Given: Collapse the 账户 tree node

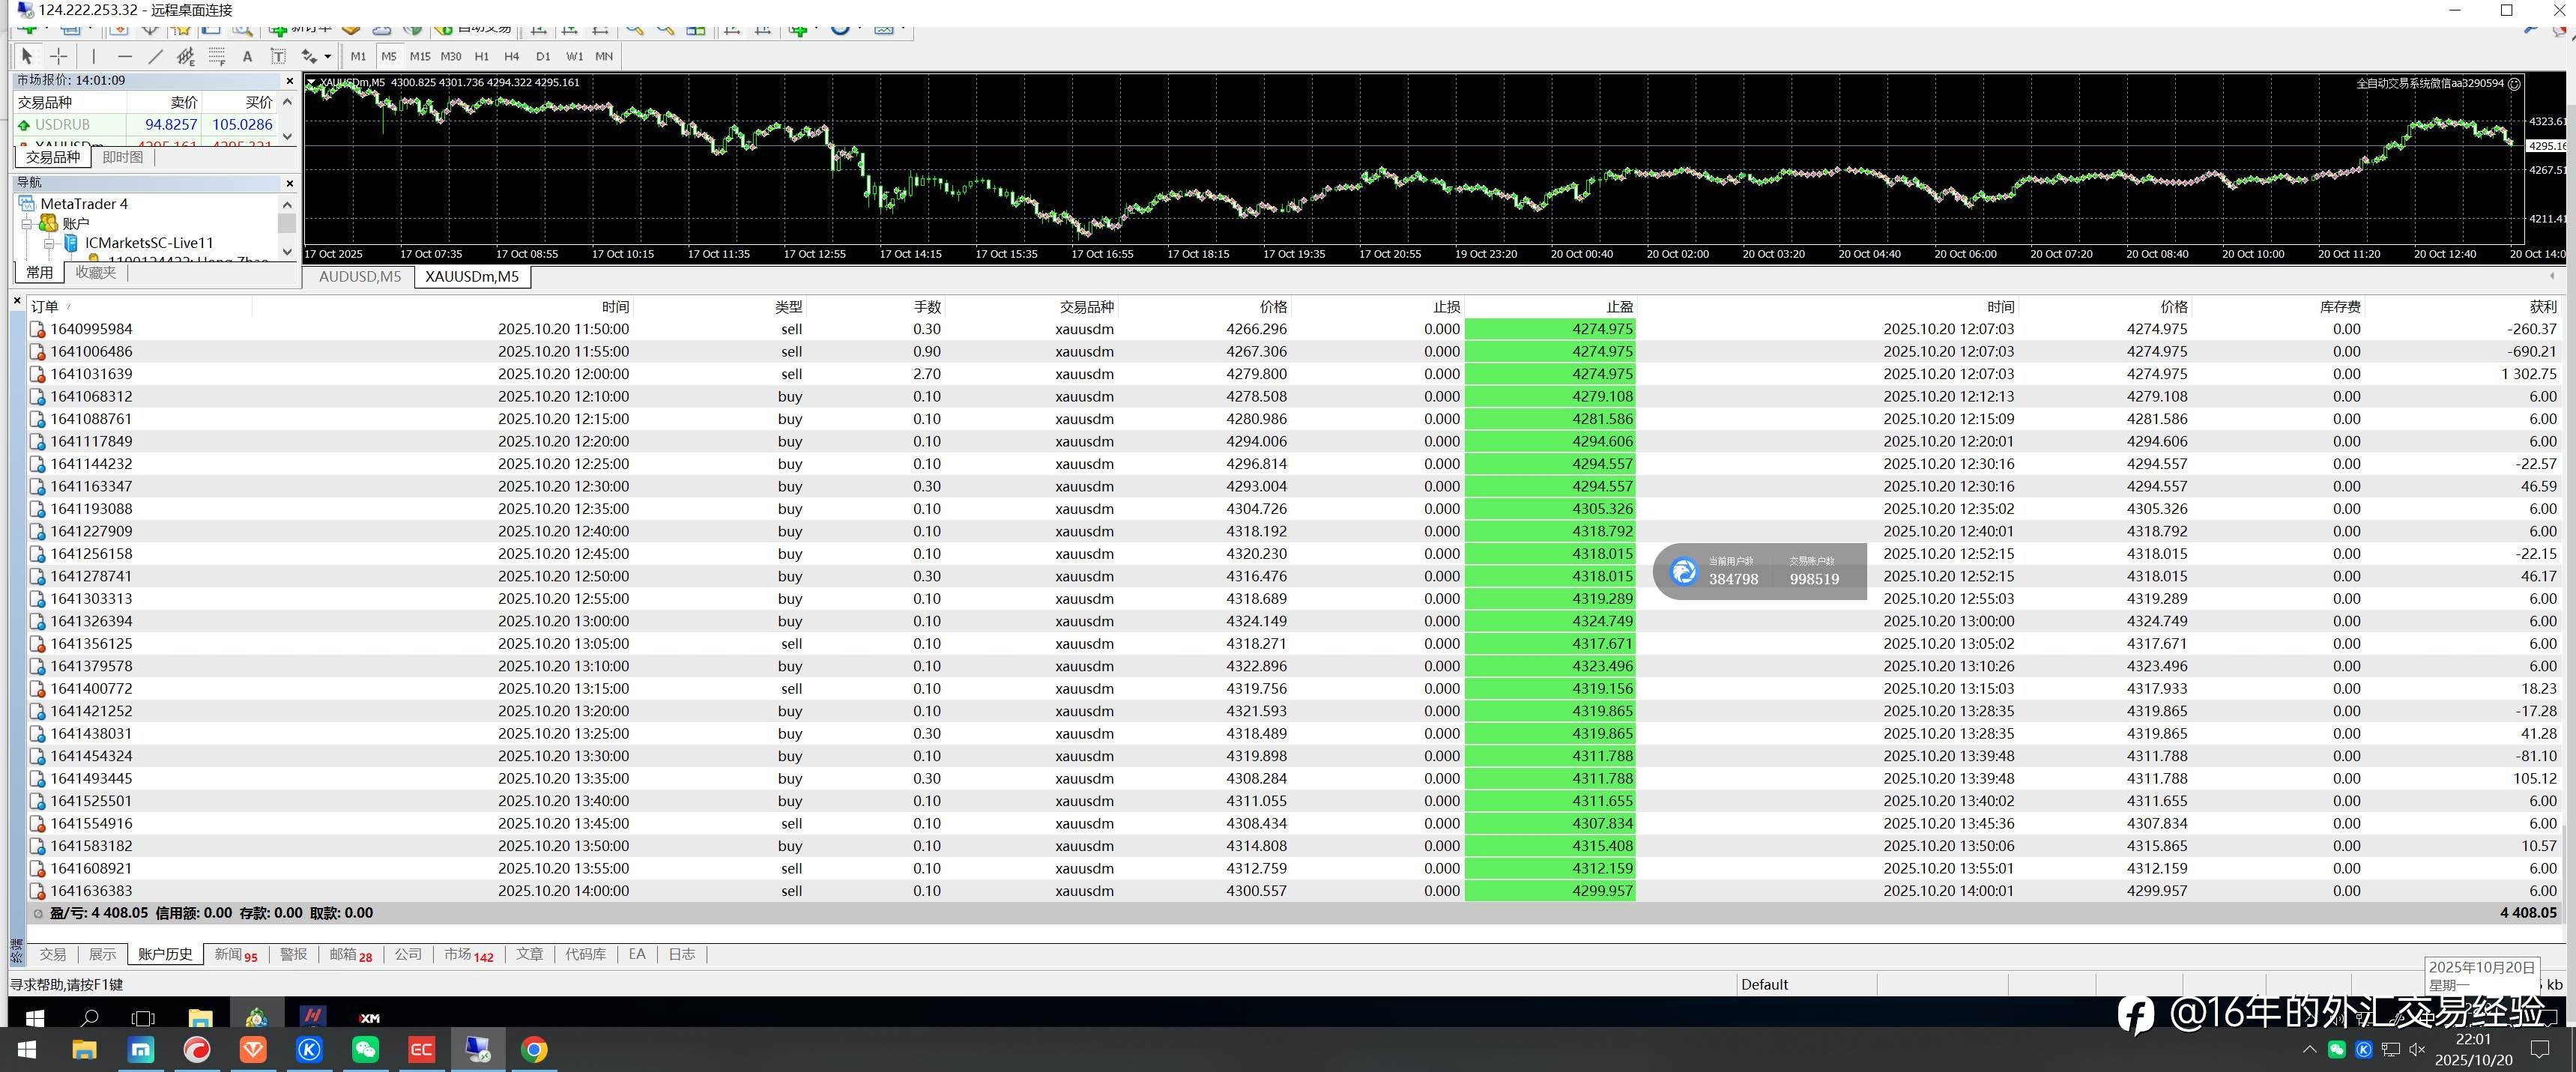Looking at the screenshot, I should point(27,224).
